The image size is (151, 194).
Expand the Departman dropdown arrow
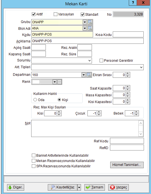(x=84, y=75)
